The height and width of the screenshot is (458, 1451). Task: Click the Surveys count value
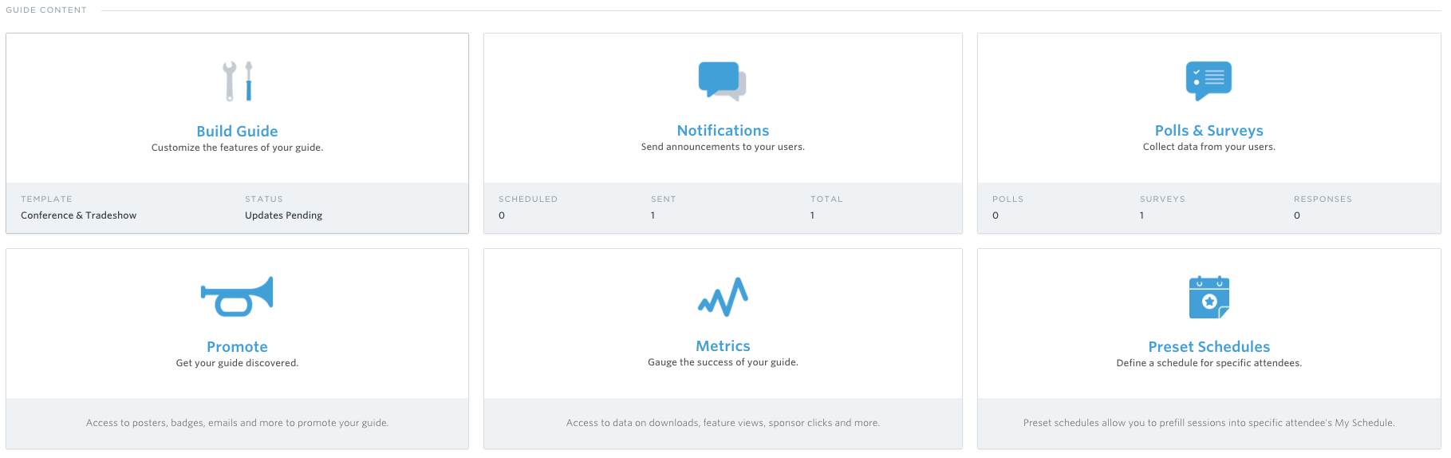coord(1141,215)
